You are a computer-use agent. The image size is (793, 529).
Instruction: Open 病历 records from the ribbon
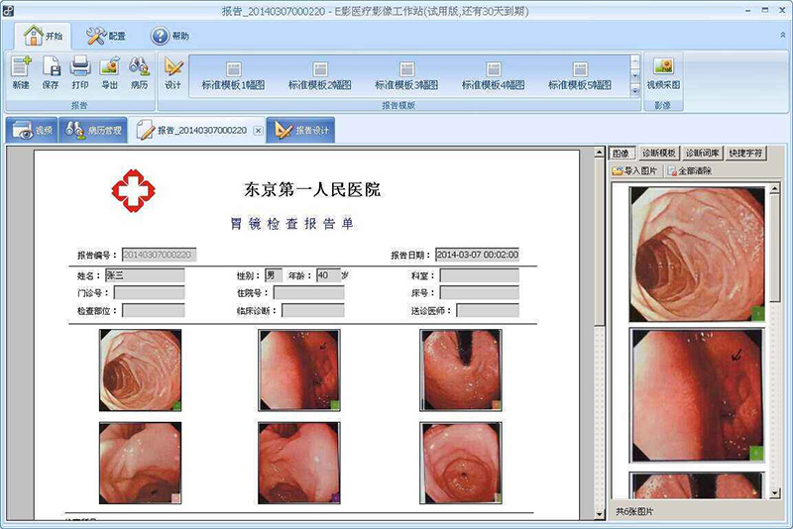pyautogui.click(x=139, y=73)
